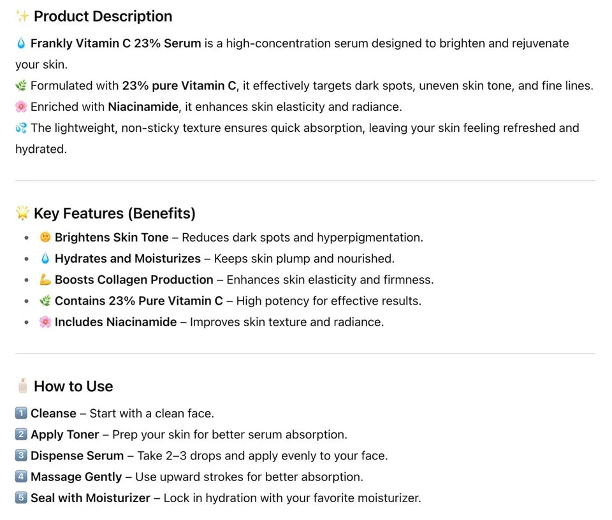Image resolution: width=612 pixels, height=520 pixels.
Task: Click the water droplet emoji before Frankly Vitamin C
Action: pyautogui.click(x=21, y=43)
